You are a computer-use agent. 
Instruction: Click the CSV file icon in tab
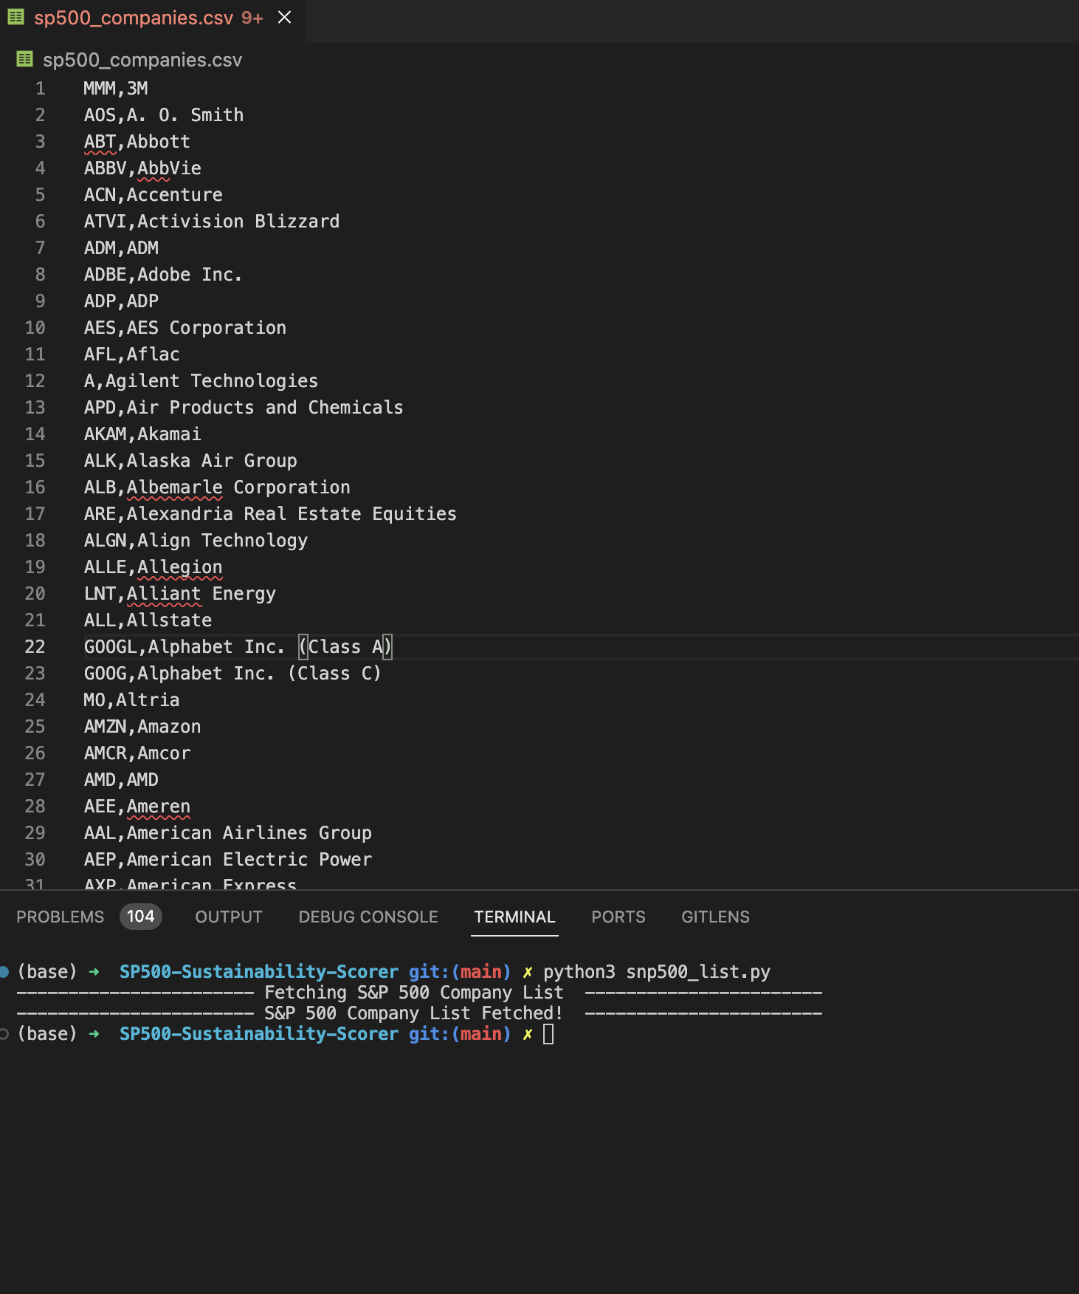(x=15, y=17)
